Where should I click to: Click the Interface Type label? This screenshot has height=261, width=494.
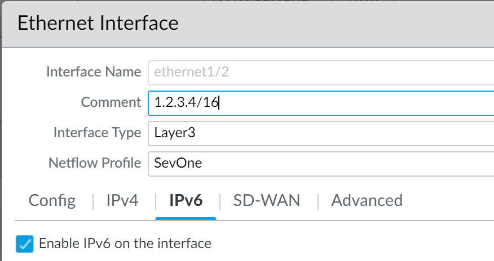click(97, 133)
